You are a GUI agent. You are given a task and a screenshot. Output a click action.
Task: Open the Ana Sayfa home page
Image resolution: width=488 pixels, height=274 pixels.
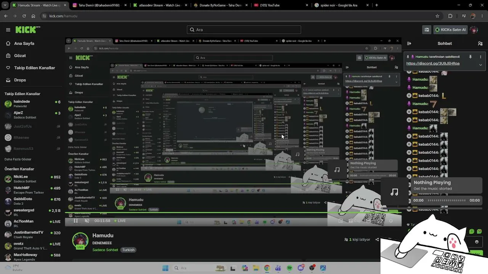(x=24, y=43)
